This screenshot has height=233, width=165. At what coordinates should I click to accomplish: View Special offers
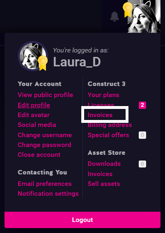[x=108, y=135]
